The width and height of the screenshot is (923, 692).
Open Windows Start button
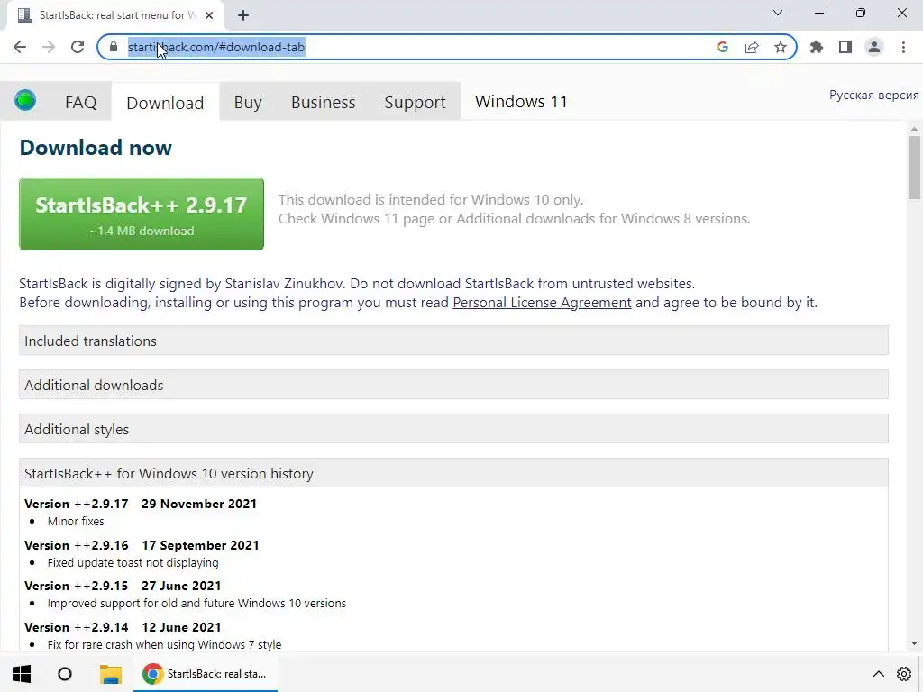pos(22,674)
